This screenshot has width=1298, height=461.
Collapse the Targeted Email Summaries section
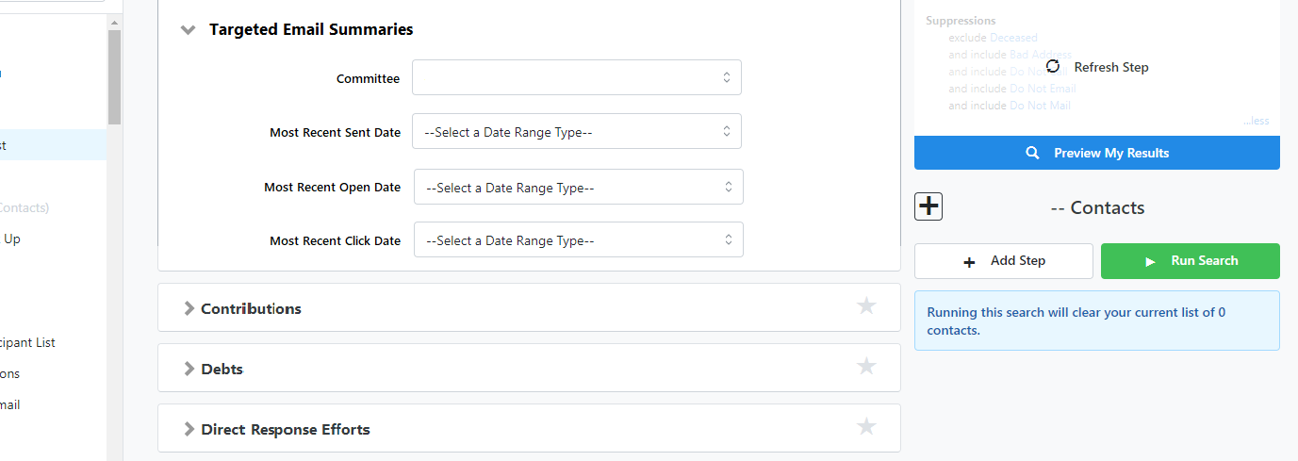pos(189,30)
